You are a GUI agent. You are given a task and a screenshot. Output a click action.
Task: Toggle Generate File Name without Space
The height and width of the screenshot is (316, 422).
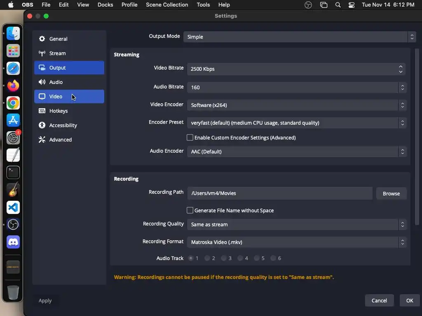pyautogui.click(x=190, y=211)
